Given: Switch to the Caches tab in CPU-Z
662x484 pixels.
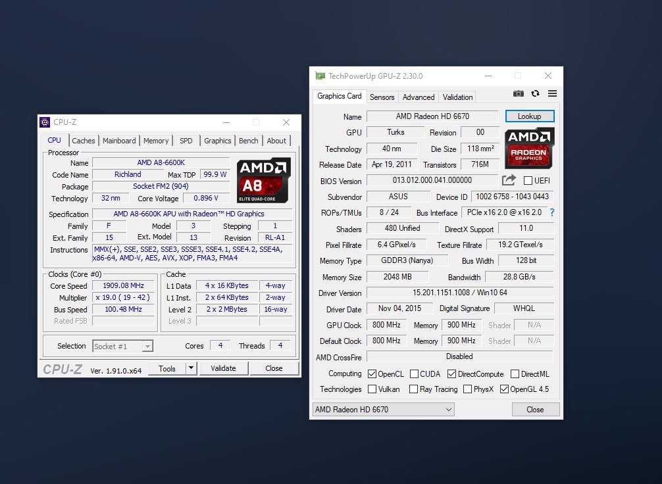Looking at the screenshot, I should click(83, 141).
